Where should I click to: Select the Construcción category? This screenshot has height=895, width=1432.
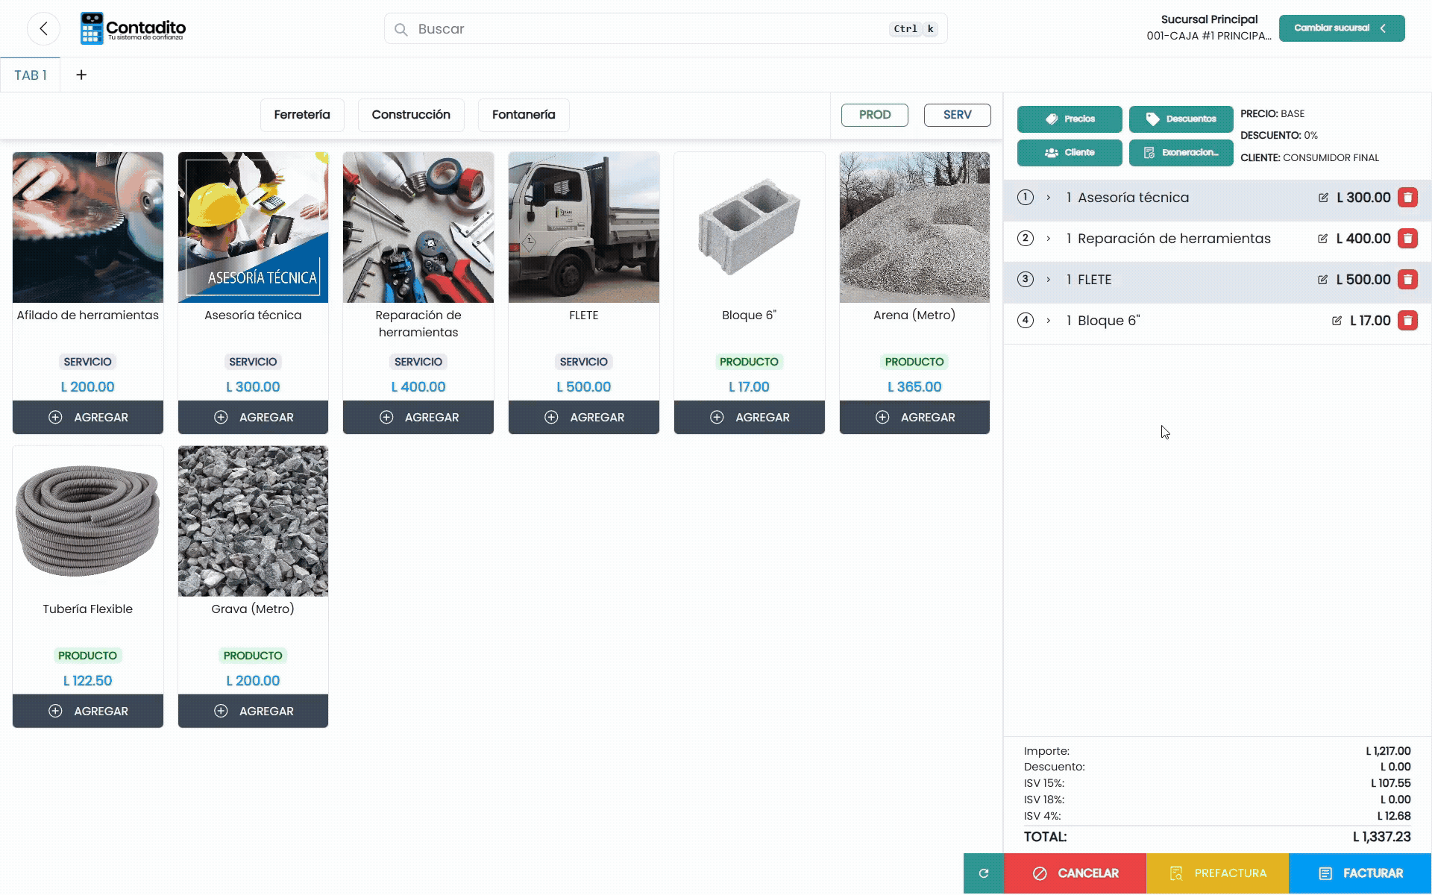[411, 115]
